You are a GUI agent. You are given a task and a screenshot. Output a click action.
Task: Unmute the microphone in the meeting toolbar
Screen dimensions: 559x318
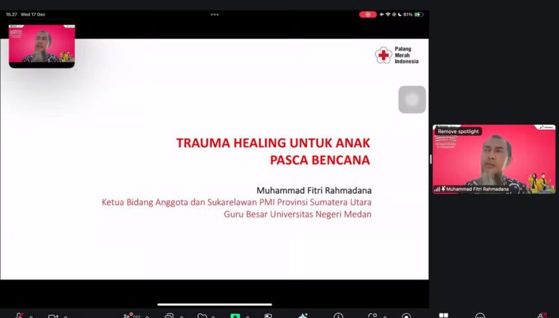tap(19, 315)
